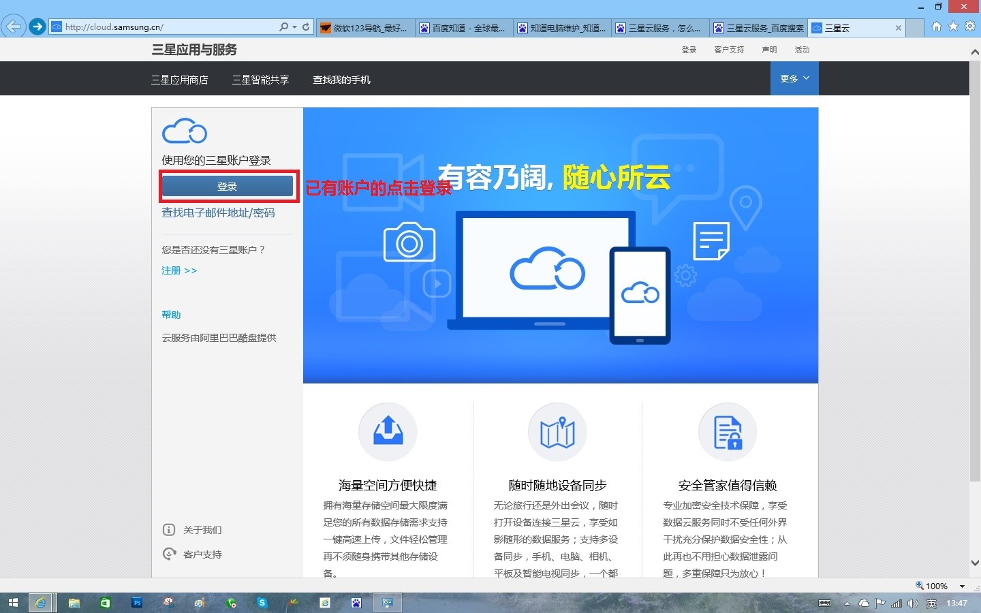Click the Samsung cloud logo in sidebar
The width and height of the screenshot is (981, 613).
184,131
